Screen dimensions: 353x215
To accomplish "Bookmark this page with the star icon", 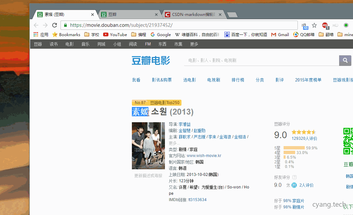I will [x=314, y=25].
